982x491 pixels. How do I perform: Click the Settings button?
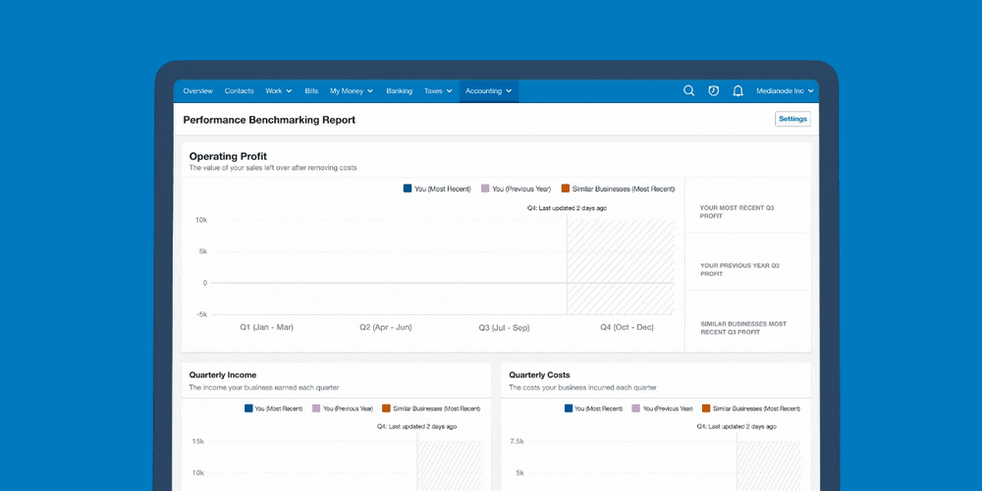click(792, 119)
